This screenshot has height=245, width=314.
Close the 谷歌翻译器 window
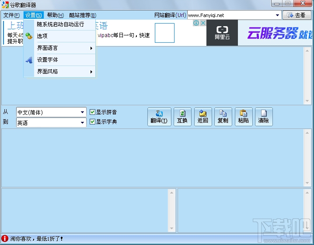303,3
